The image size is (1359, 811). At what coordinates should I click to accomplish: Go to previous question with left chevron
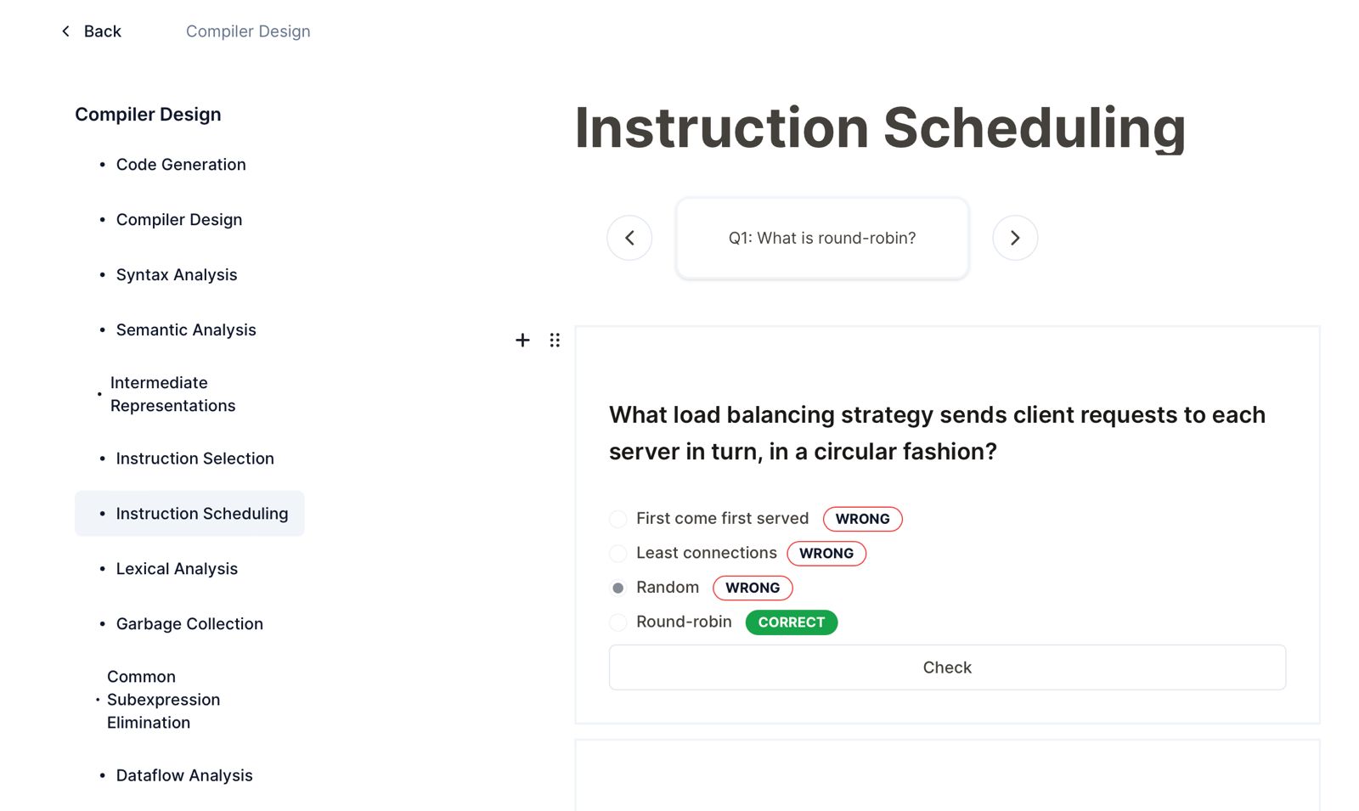[629, 238]
